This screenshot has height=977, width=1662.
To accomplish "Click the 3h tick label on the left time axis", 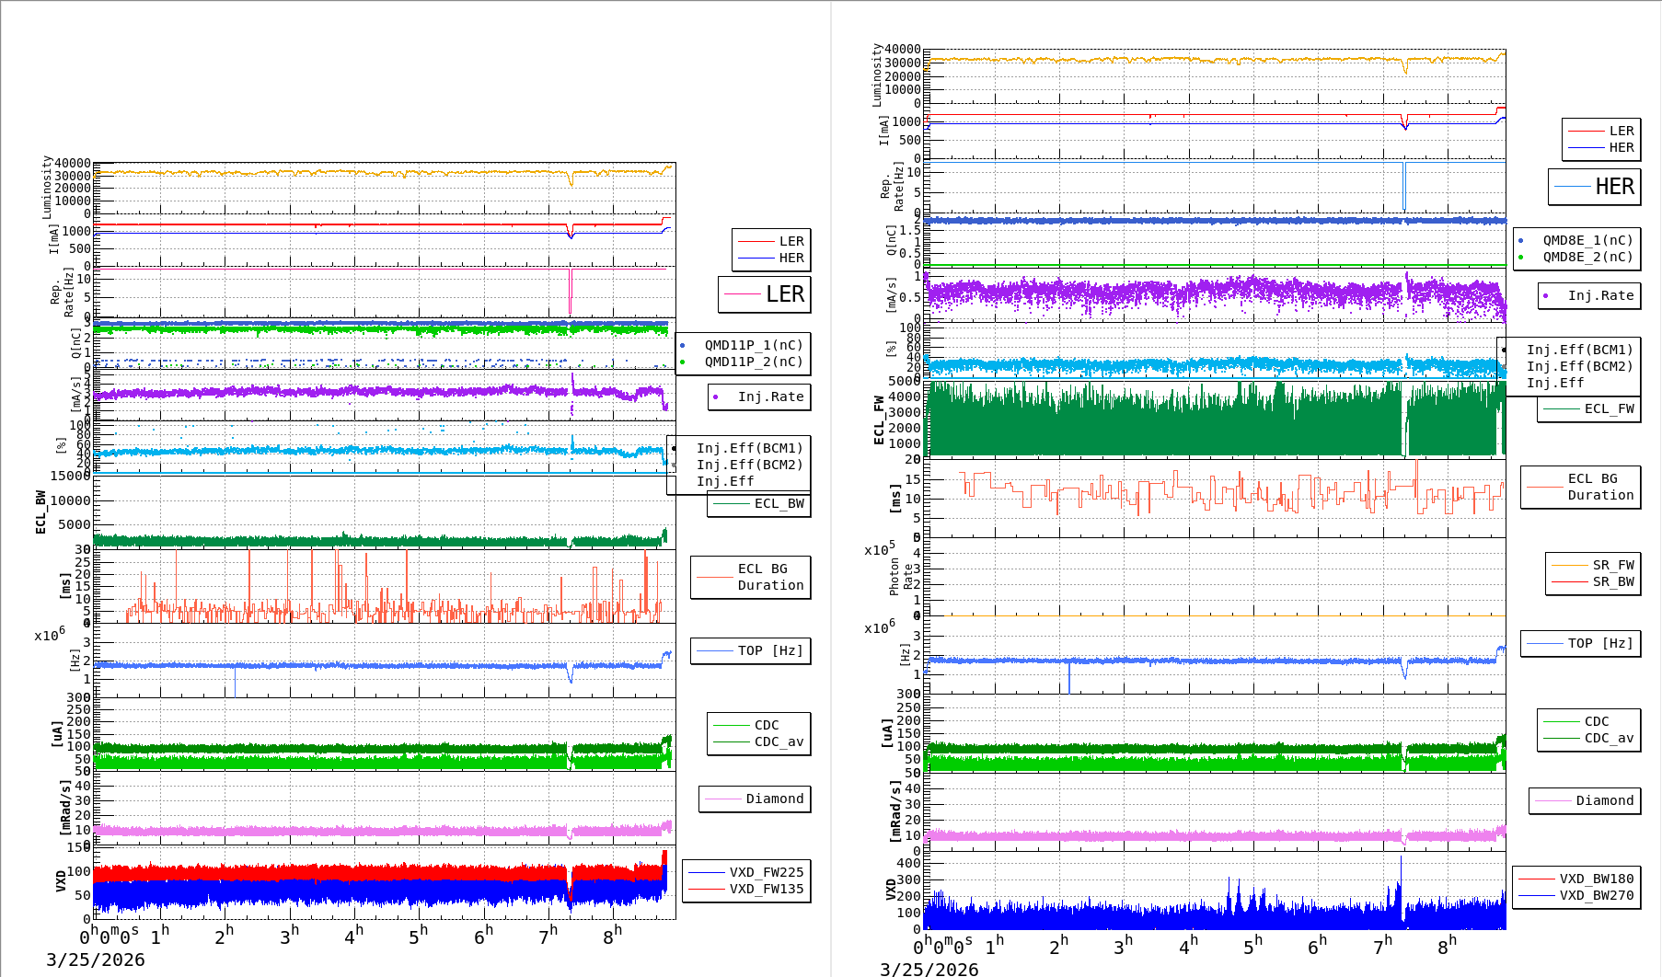I will click(289, 936).
